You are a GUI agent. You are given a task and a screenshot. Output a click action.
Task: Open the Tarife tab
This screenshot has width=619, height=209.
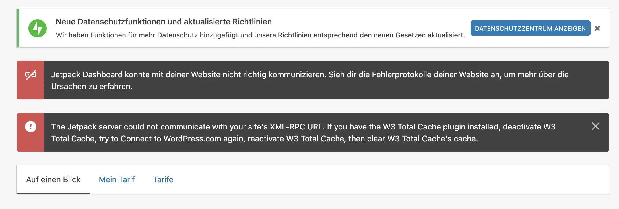[163, 179]
